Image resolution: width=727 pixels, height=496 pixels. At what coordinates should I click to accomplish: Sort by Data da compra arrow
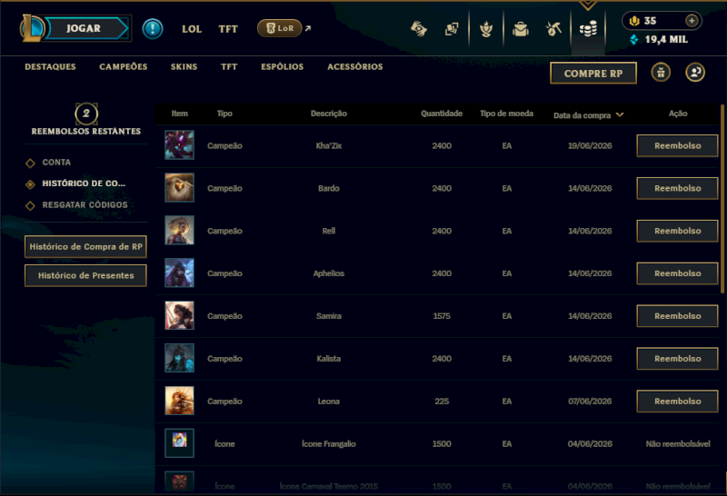tap(620, 114)
